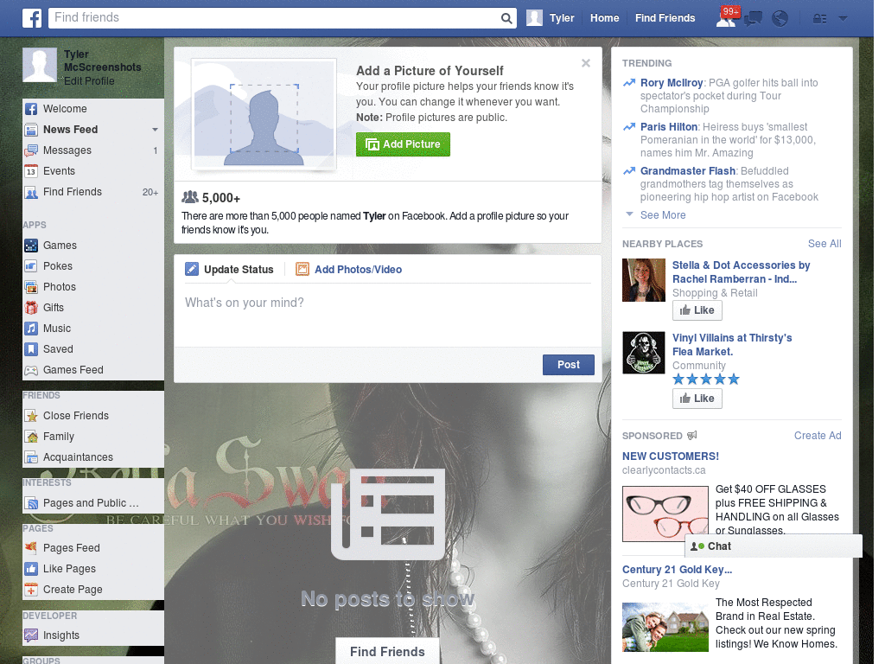
Task: Open the Chat bar
Action: click(x=774, y=546)
